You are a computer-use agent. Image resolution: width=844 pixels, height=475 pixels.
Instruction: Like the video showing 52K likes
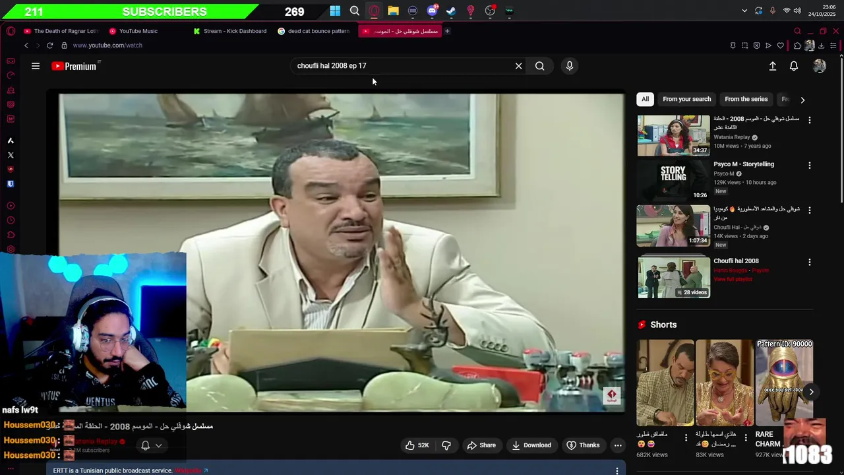[x=417, y=445]
